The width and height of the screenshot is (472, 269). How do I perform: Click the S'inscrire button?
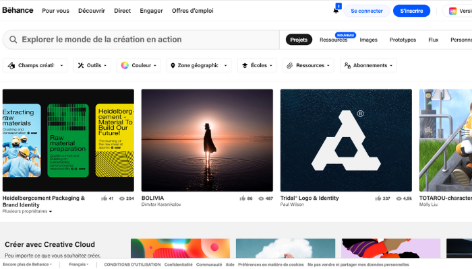(411, 11)
